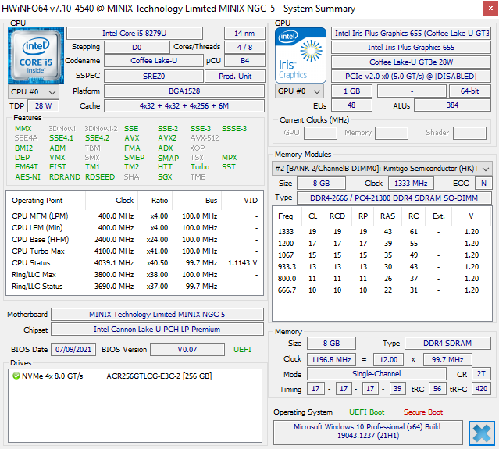Click the ECC value N
Image resolution: width=499 pixels, height=449 pixels.
click(x=483, y=183)
